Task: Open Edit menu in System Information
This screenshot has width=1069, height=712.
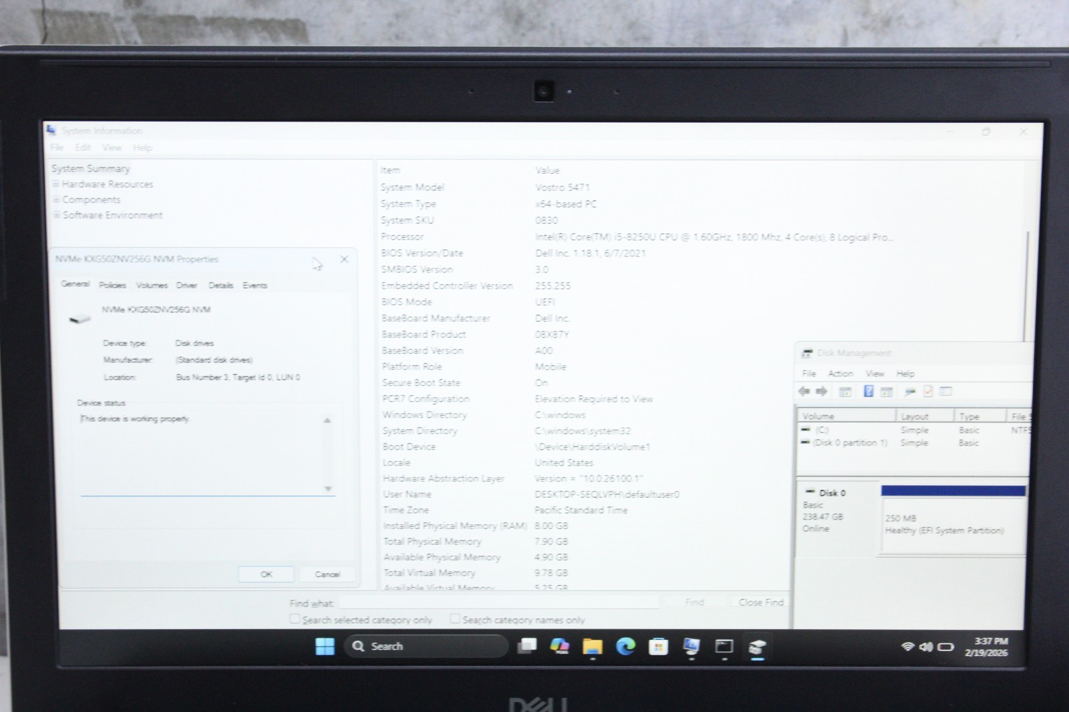Action: (83, 148)
